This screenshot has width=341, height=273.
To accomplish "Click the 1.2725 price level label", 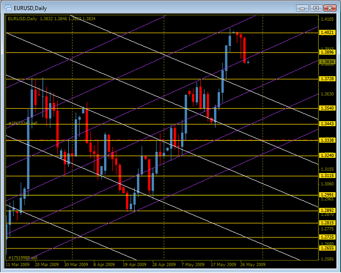I will (327, 237).
